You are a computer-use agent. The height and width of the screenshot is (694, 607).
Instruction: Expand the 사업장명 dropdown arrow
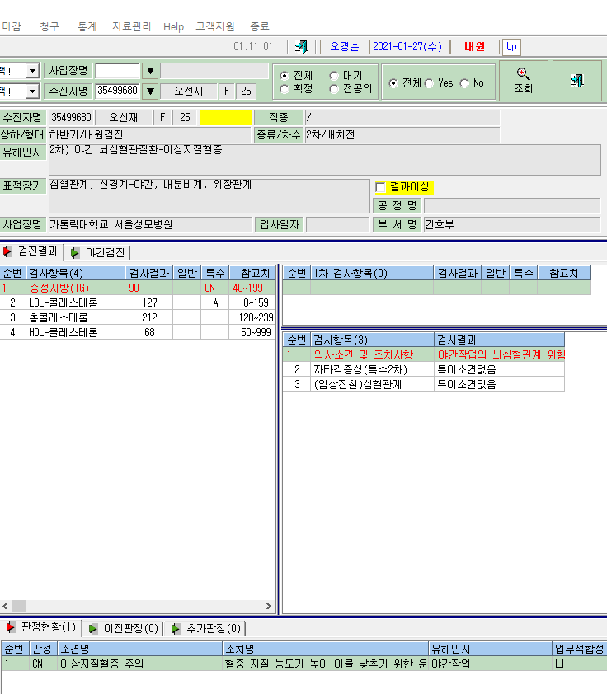click(151, 71)
